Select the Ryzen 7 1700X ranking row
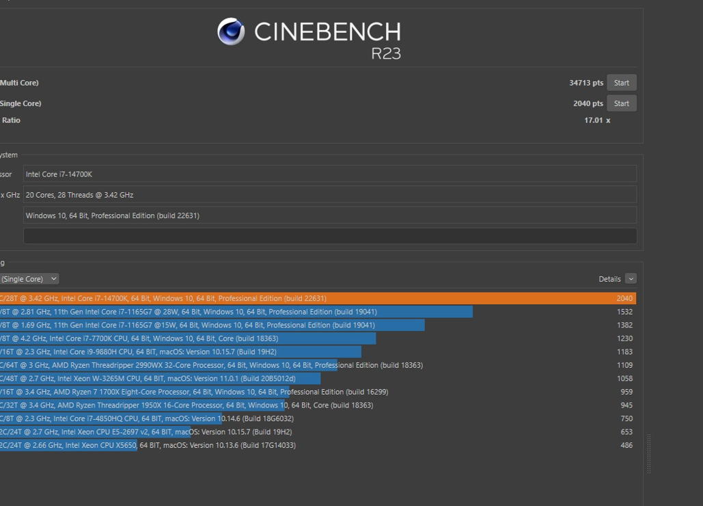 (x=318, y=392)
